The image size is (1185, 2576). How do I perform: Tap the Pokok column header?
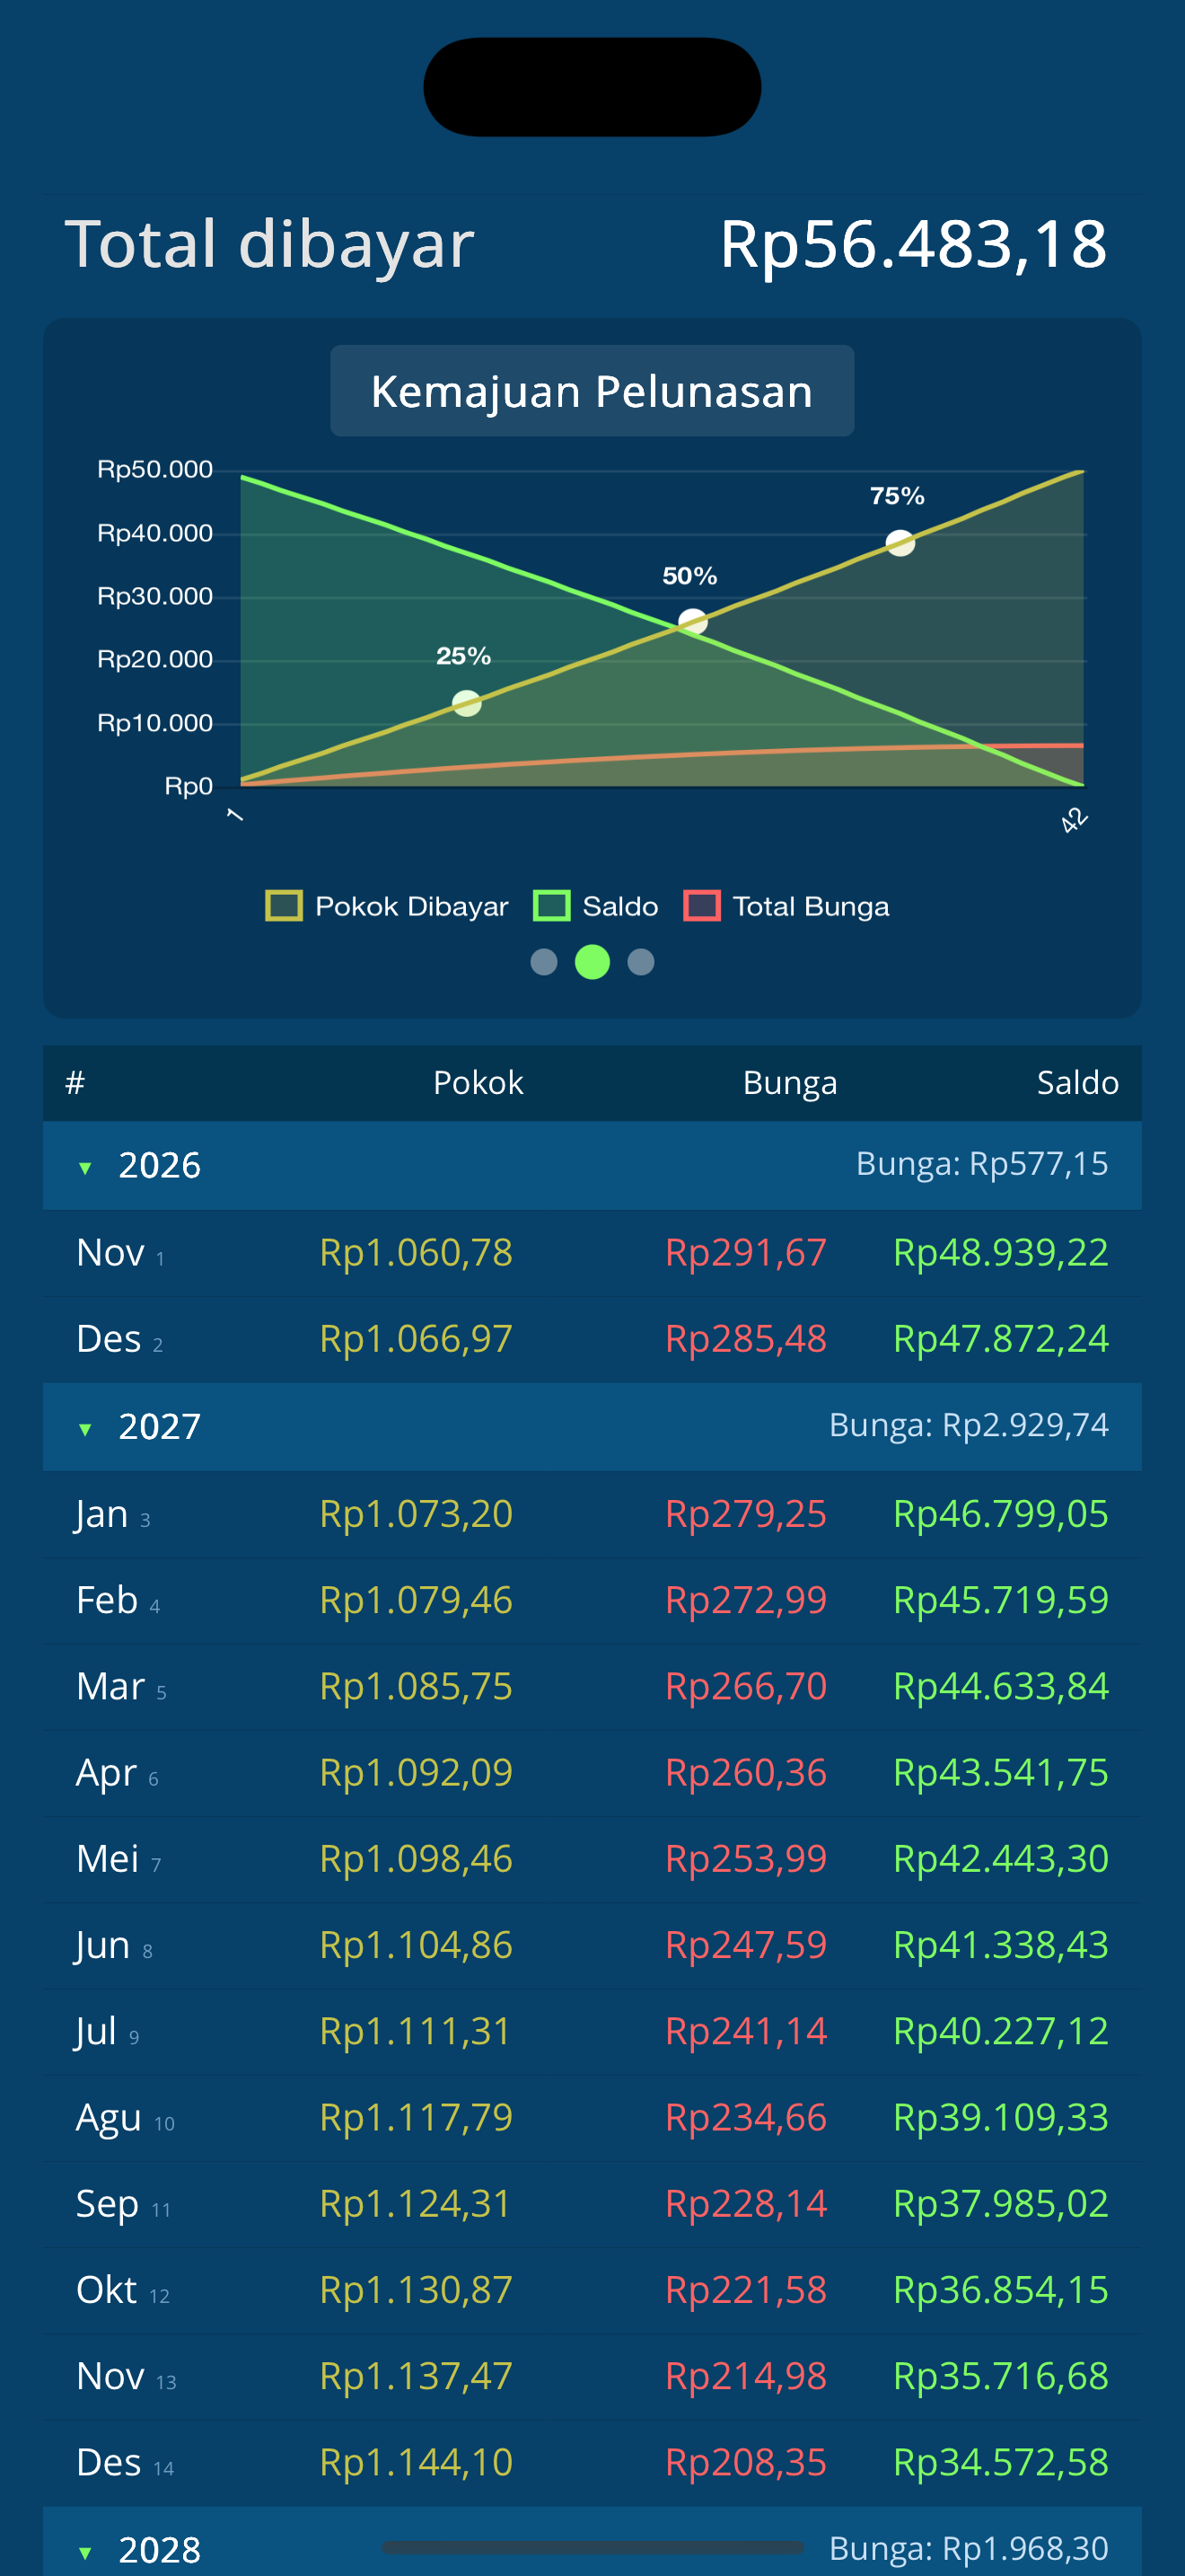[x=478, y=1083]
